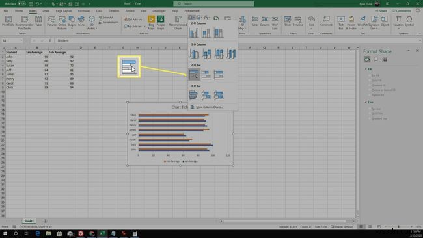Click Online Pictures in the ribbon
Image resolution: width=423 pixels, height=238 pixels.
coord(62,22)
